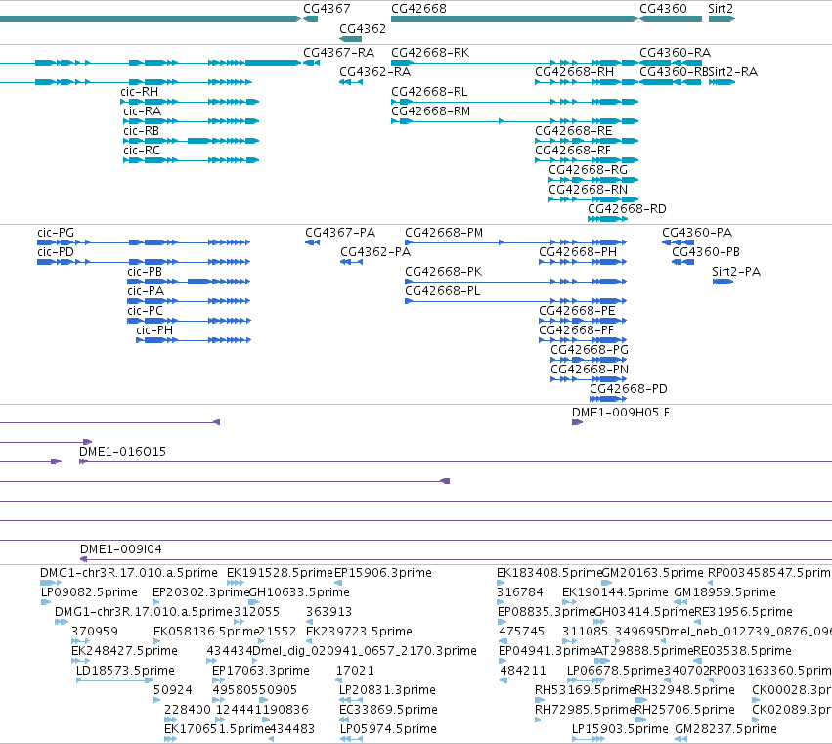
Task: Click the CG4362-RA transcript label
Action: click(374, 72)
